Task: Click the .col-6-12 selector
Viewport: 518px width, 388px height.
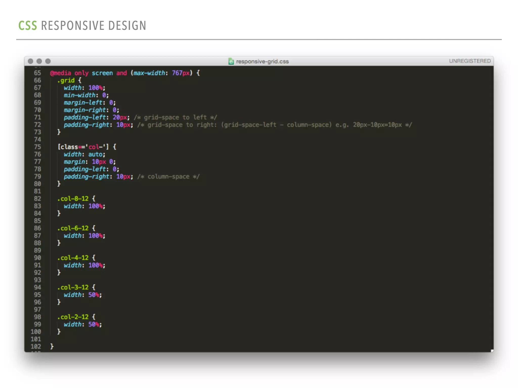Action: click(x=73, y=228)
